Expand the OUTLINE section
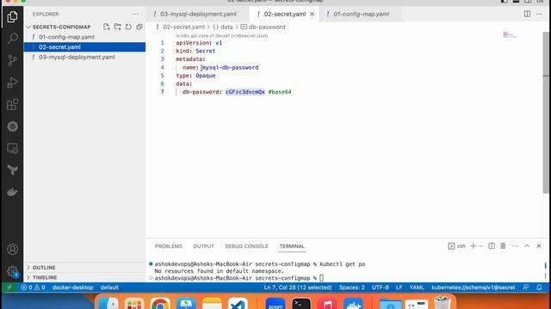This screenshot has width=551, height=309. 44,267
